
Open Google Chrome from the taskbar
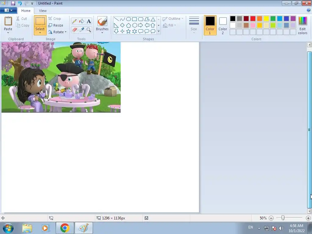(65, 228)
